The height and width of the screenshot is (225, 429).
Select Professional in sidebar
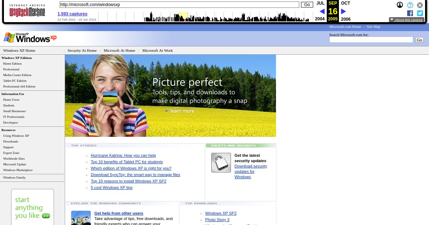click(11, 69)
